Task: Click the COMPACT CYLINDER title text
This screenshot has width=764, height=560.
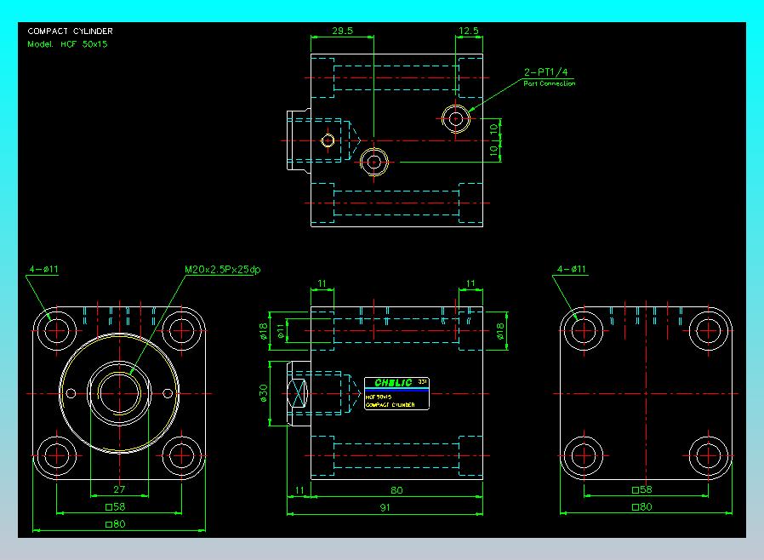Action: point(70,31)
